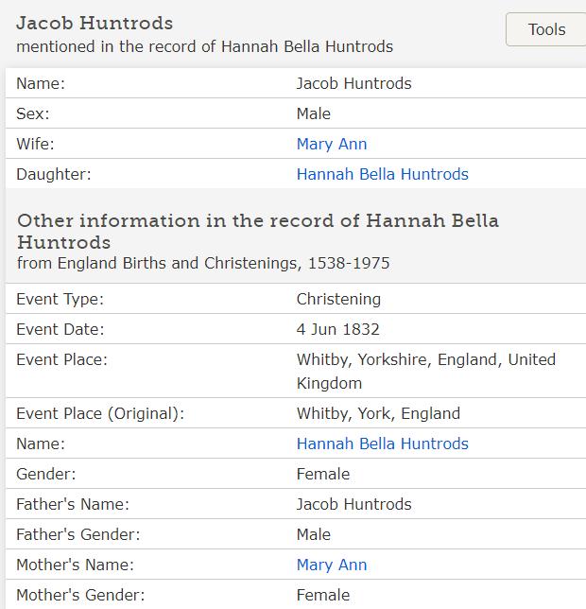Click the original place Whitby, York, England
The width and height of the screenshot is (586, 609).
[378, 413]
